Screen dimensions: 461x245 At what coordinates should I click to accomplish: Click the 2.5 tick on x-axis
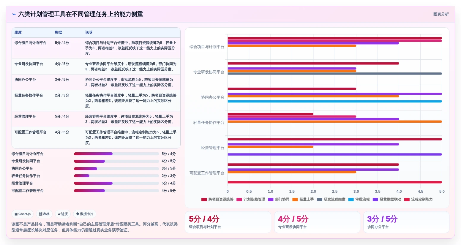[x=335, y=192]
